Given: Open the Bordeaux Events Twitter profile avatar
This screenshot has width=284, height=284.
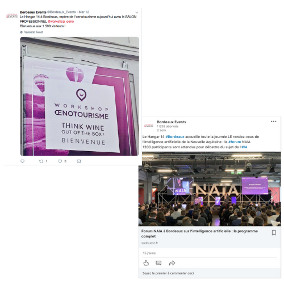Looking at the screenshot, I should (12, 15).
